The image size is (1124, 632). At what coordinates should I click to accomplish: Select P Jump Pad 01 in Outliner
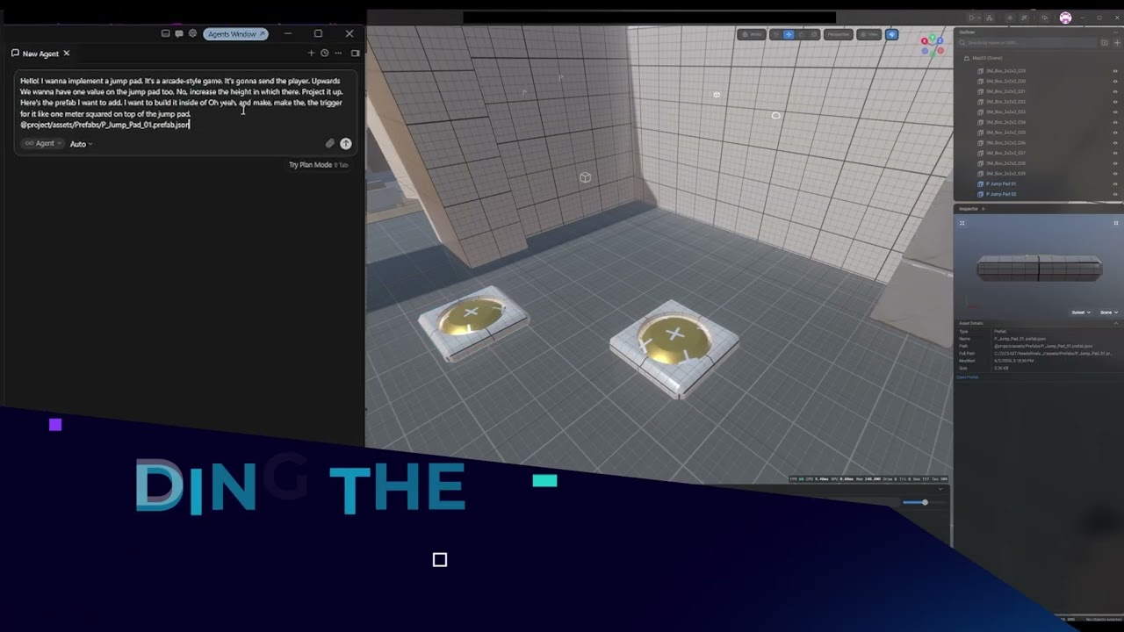1000,183
